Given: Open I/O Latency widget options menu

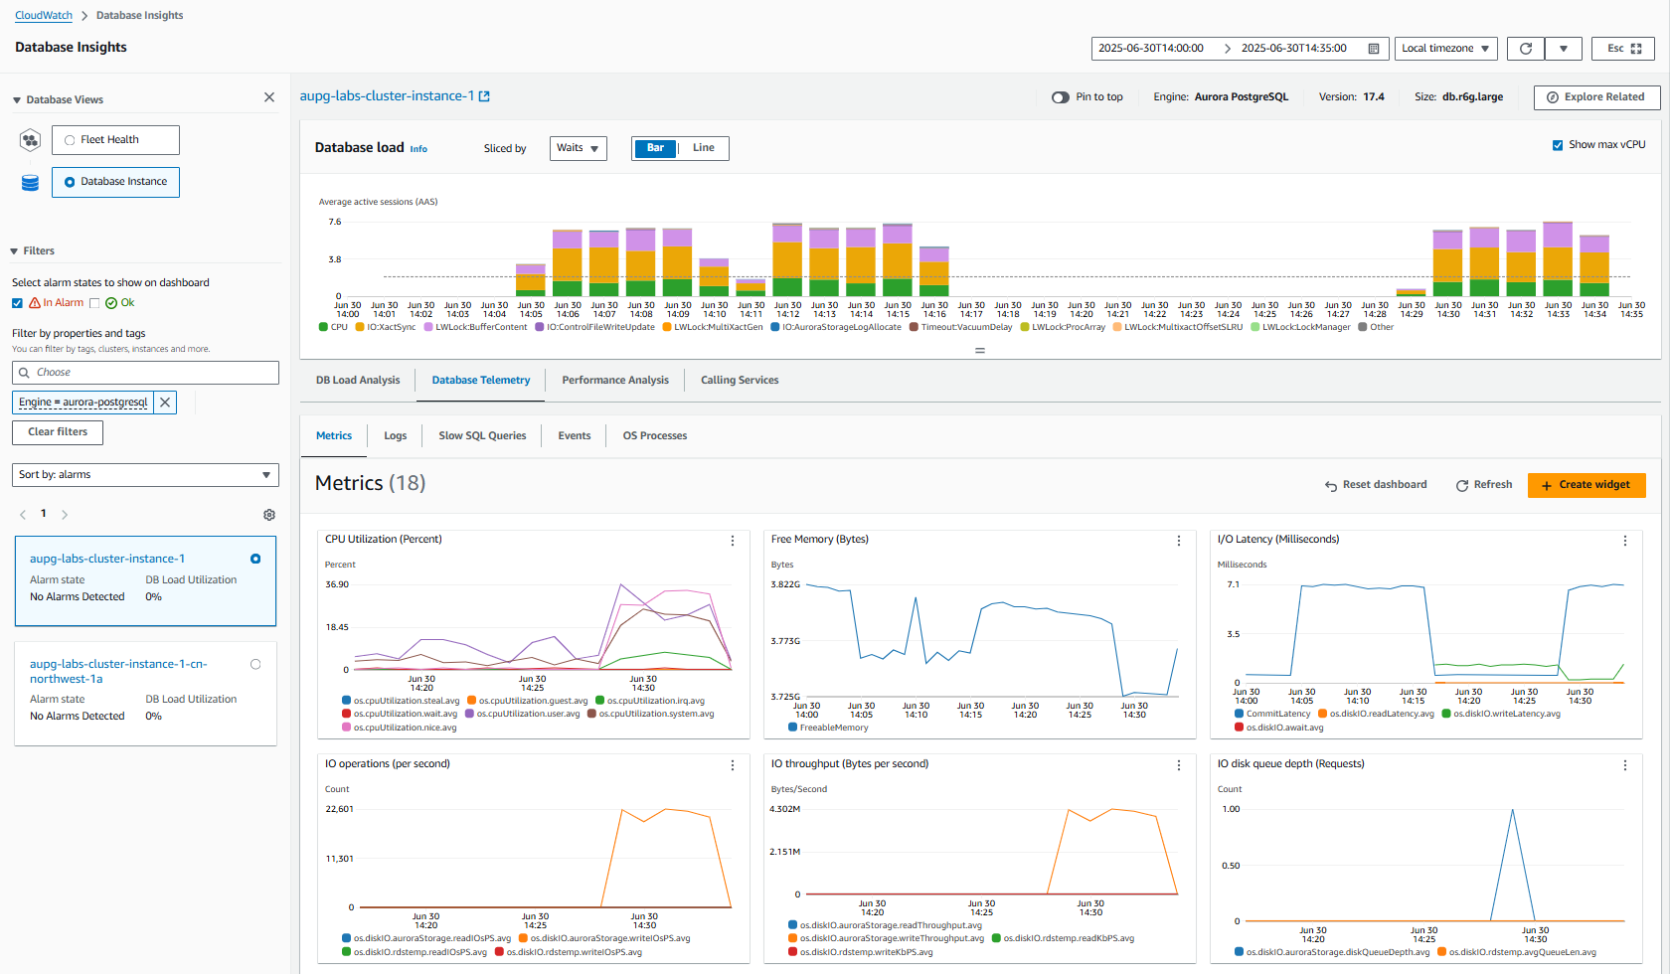Looking at the screenshot, I should coord(1625,541).
